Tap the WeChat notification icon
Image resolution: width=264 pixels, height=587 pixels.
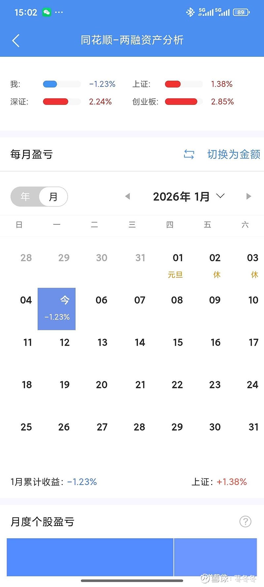point(47,13)
